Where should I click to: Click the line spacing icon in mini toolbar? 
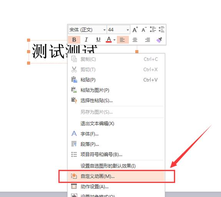pos(153,30)
